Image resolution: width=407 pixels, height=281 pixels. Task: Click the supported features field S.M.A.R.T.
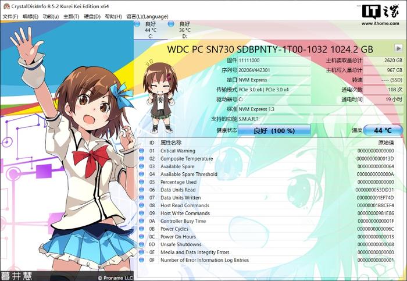(x=320, y=119)
